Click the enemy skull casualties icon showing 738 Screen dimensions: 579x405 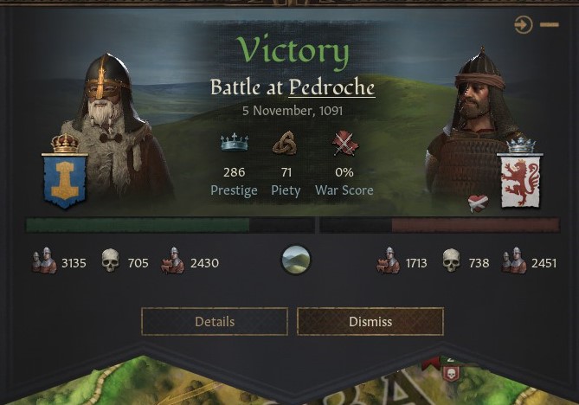(451, 260)
